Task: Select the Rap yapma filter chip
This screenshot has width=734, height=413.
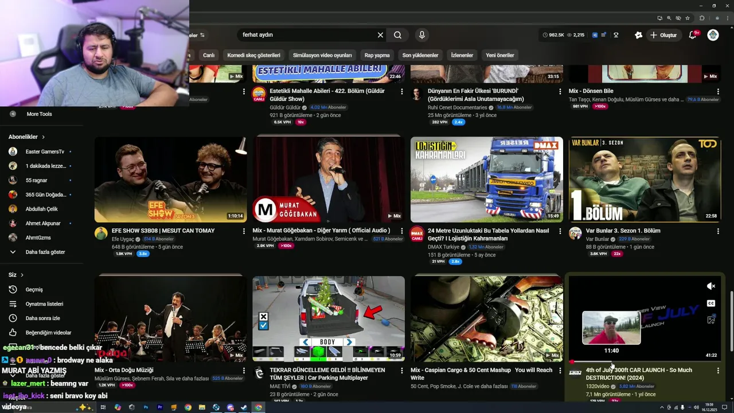Action: [377, 55]
